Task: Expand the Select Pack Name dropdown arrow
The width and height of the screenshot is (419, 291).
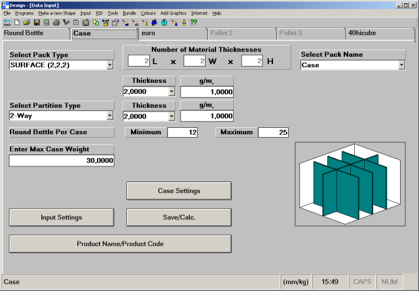Action: coord(401,65)
